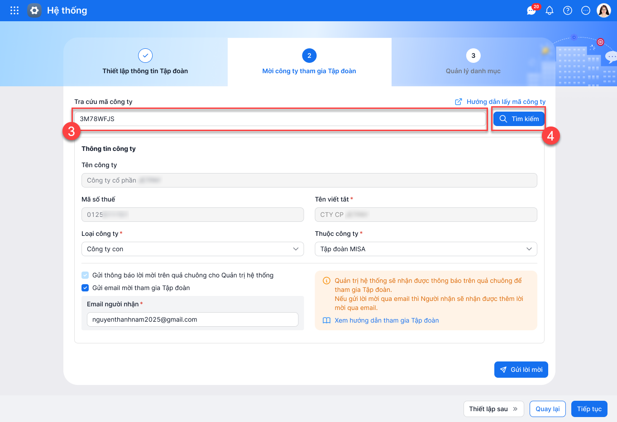Image resolution: width=617 pixels, height=422 pixels.
Task: Edit the Email người nhận field
Action: 192,319
